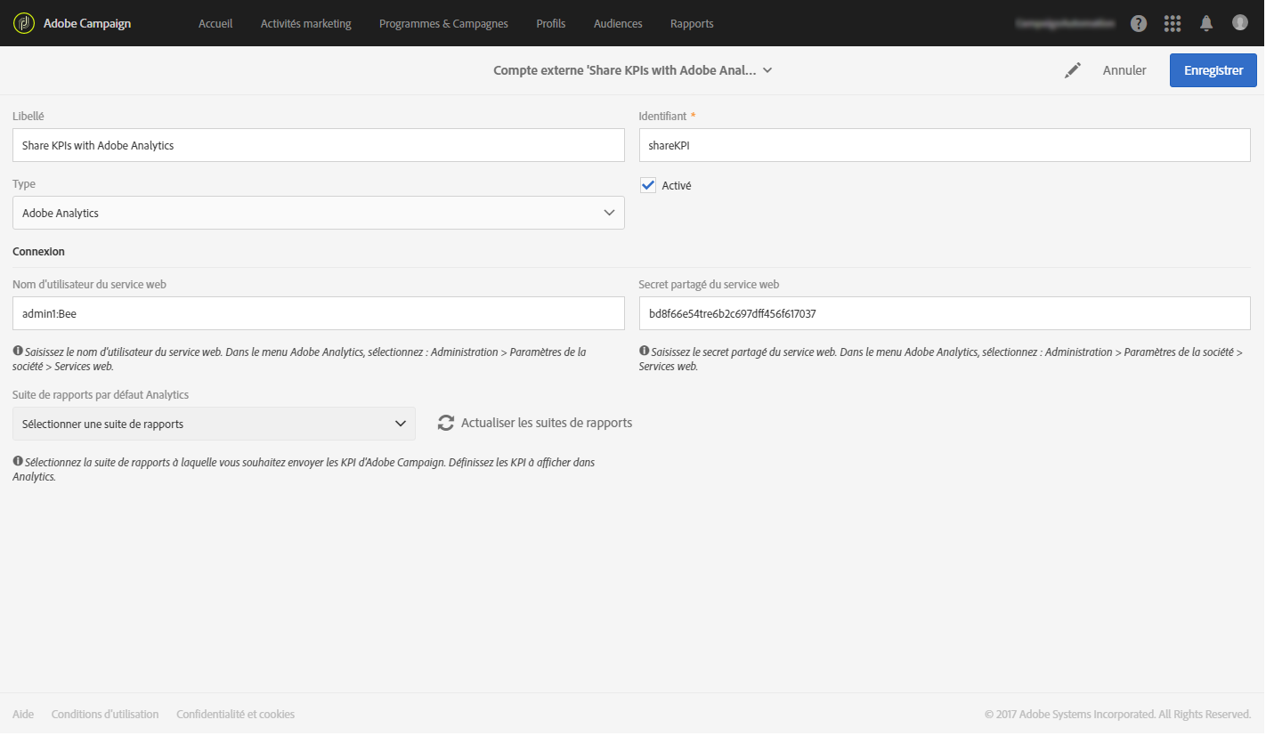Image resolution: width=1266 pixels, height=736 pixels.
Task: Click the Annuler button
Action: (1124, 70)
